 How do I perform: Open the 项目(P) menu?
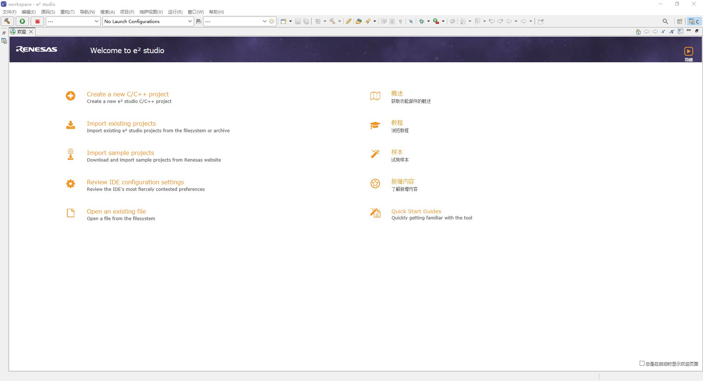tap(127, 12)
